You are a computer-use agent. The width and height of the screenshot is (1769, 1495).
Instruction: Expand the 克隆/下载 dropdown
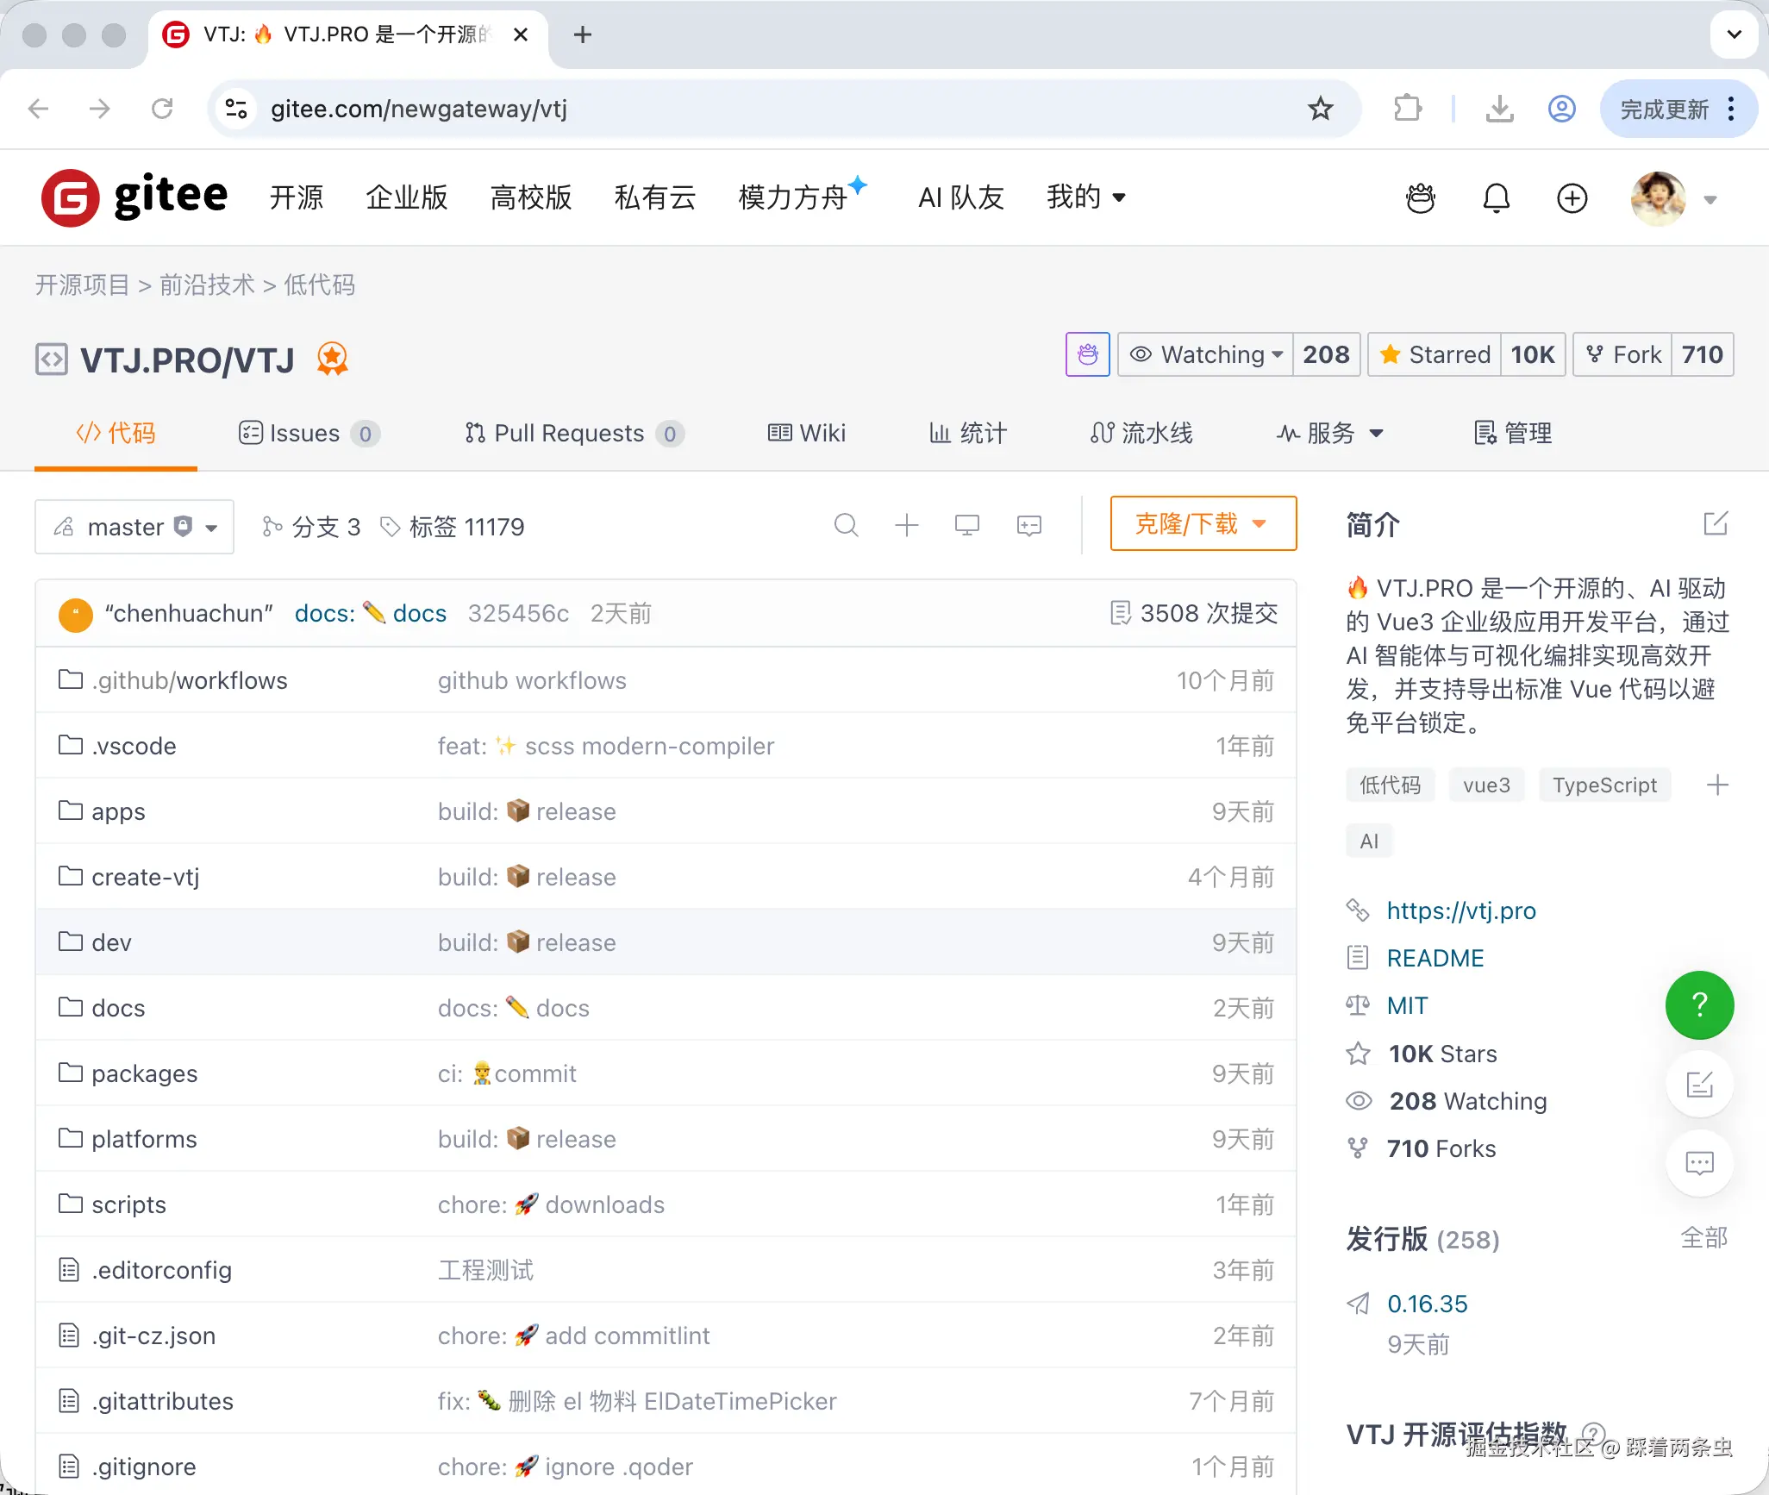pos(1203,523)
